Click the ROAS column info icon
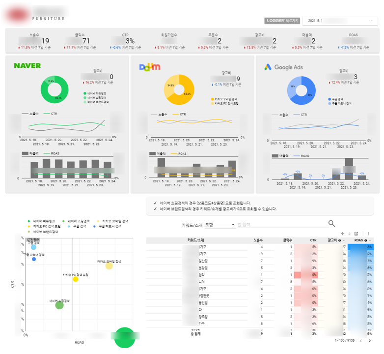The image size is (384, 354). [366, 240]
